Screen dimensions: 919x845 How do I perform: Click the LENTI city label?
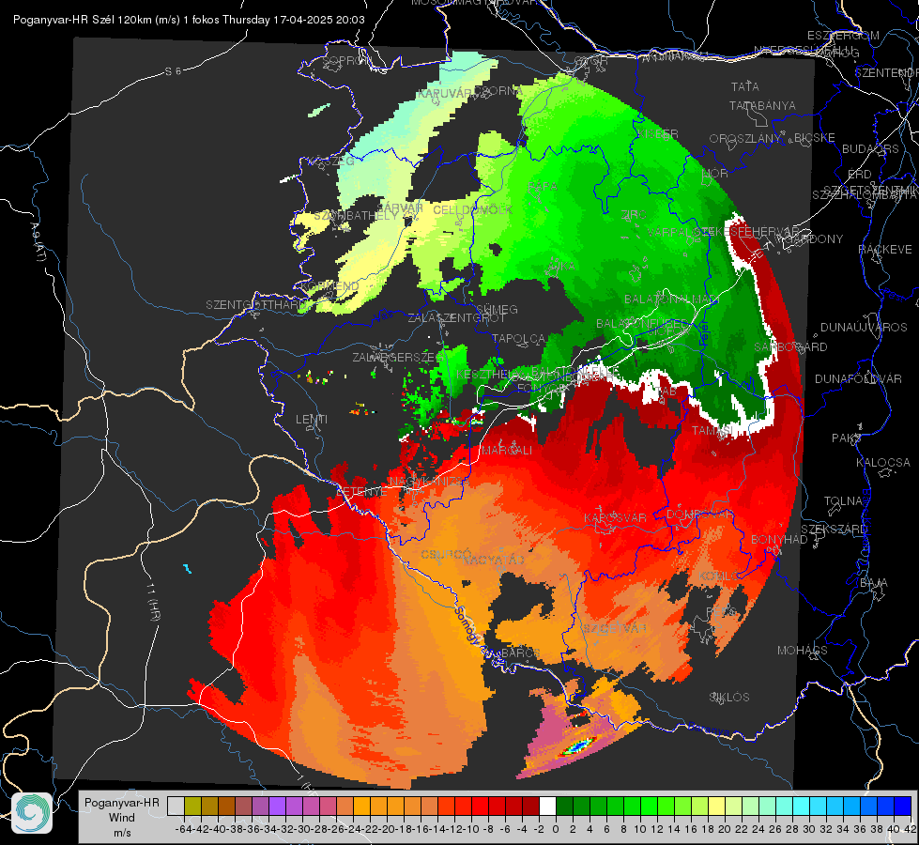[x=312, y=420]
